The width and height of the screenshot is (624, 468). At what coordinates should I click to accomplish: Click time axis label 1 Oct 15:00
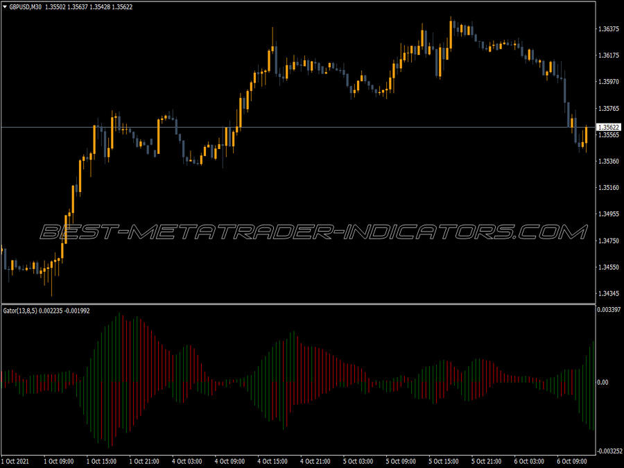click(x=101, y=462)
